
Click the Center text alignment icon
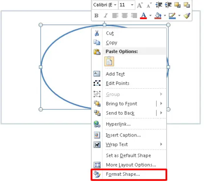(x=124, y=16)
